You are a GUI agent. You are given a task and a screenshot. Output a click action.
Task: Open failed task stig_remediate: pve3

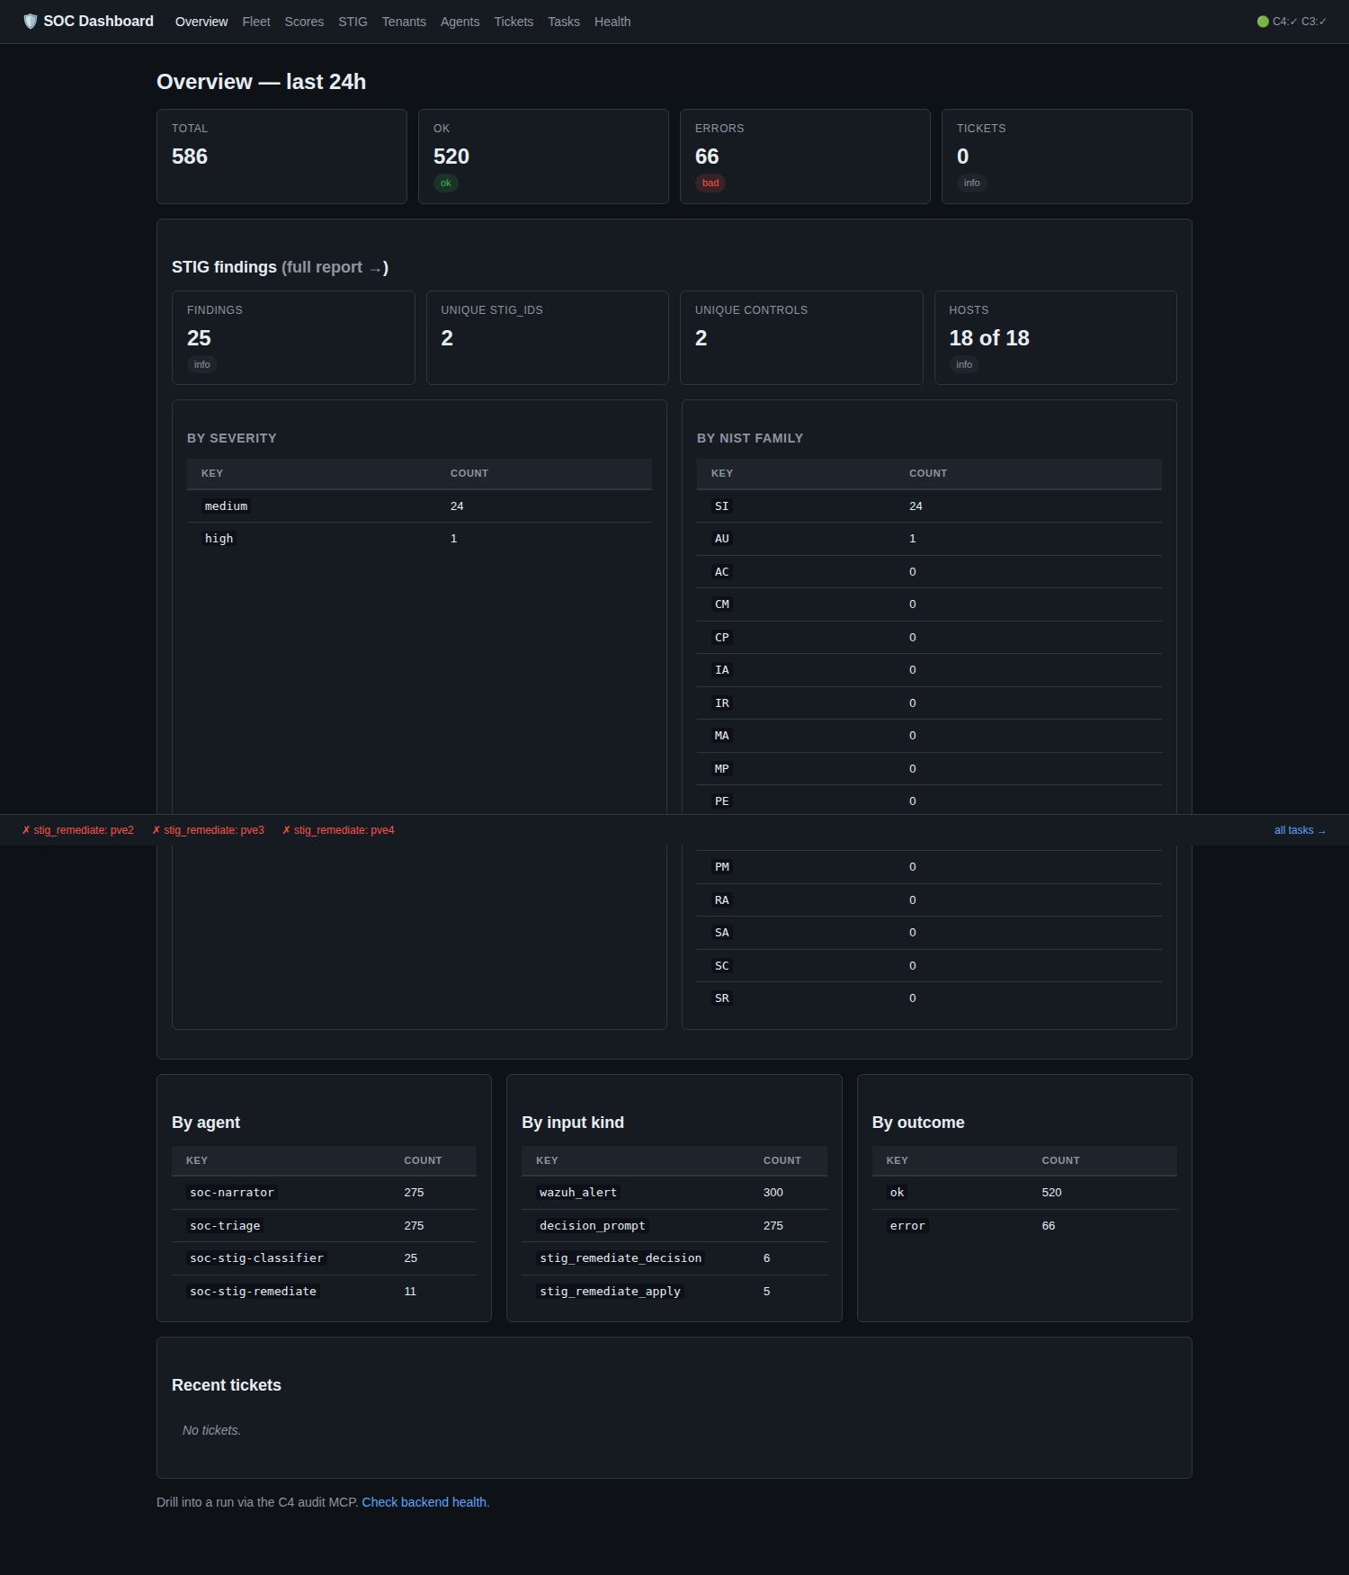pos(209,830)
